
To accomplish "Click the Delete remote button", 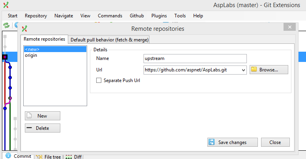I will (x=43, y=128).
